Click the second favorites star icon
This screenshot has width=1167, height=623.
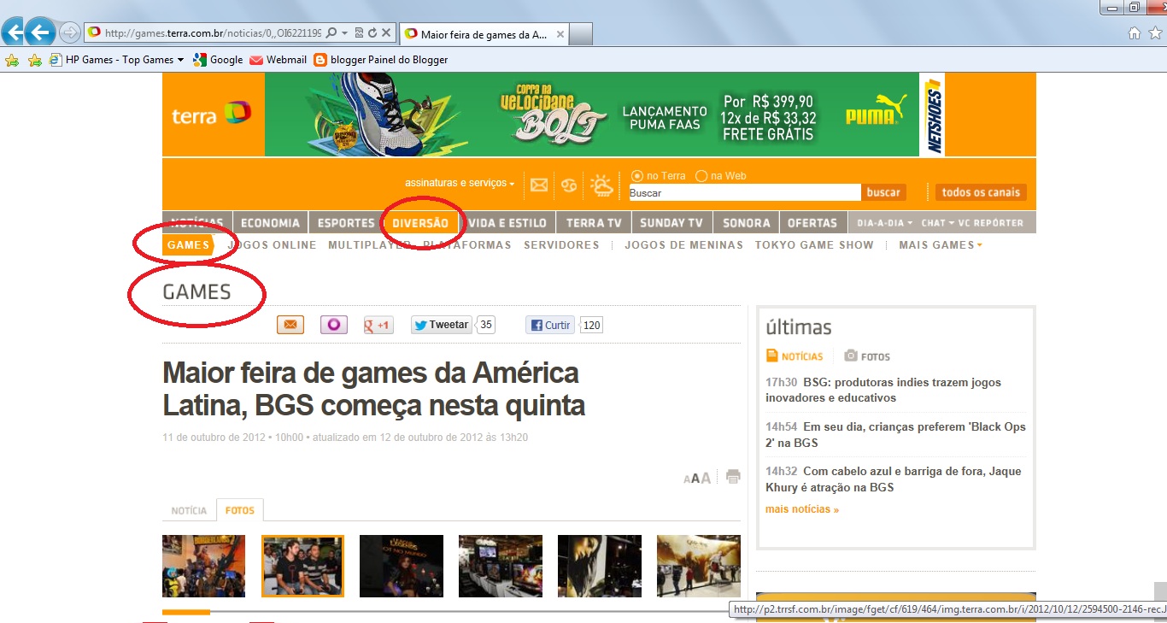(34, 60)
